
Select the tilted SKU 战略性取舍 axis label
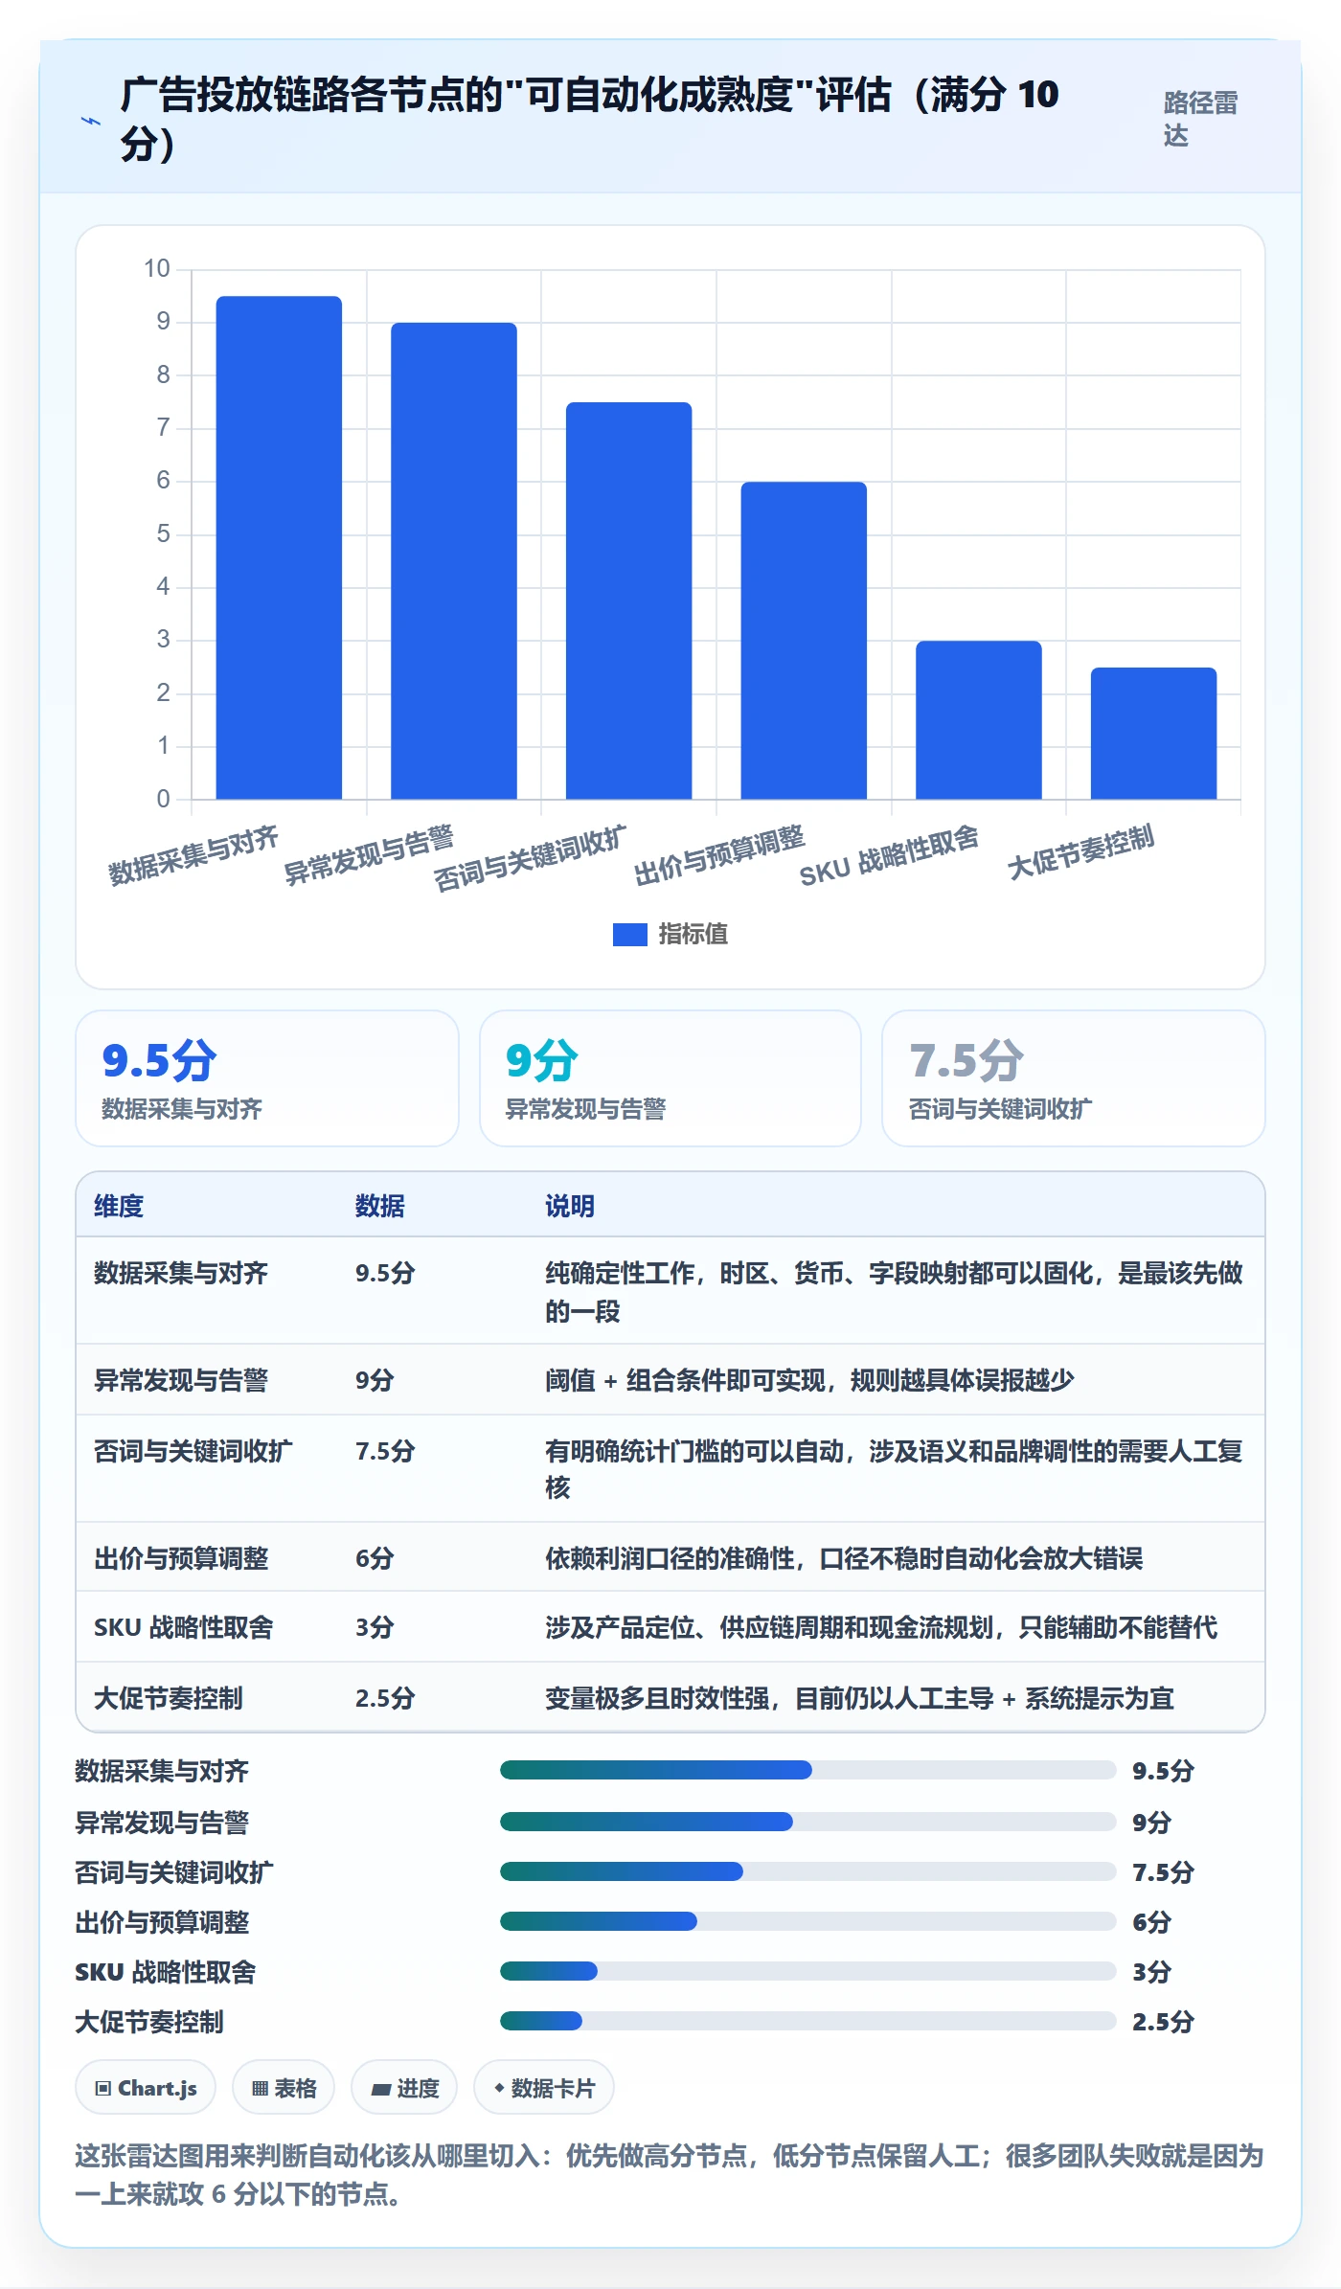pos(889,856)
